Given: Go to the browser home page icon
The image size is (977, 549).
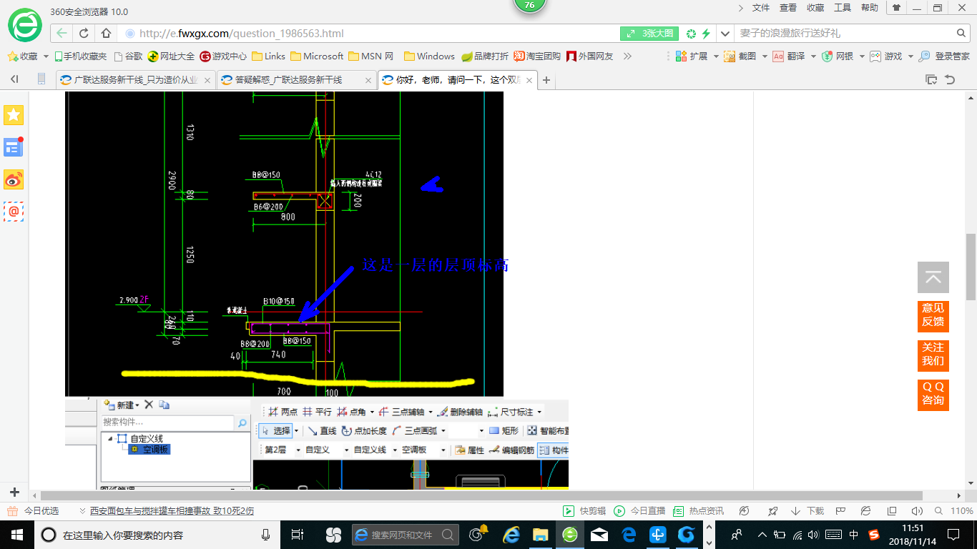Looking at the screenshot, I should click(x=106, y=33).
